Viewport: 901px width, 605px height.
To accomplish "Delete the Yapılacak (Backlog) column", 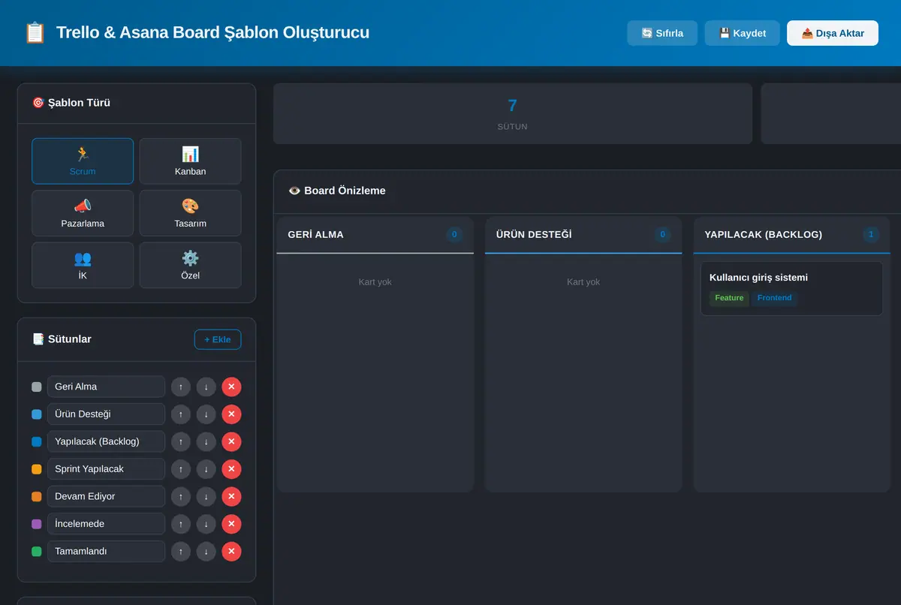I will pyautogui.click(x=231, y=441).
